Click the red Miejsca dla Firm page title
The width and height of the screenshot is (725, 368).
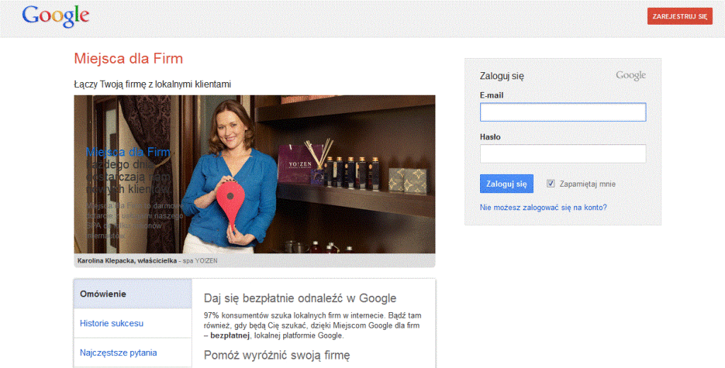(x=128, y=58)
